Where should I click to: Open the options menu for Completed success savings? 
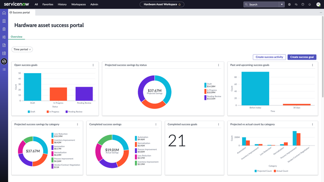tap(156, 124)
